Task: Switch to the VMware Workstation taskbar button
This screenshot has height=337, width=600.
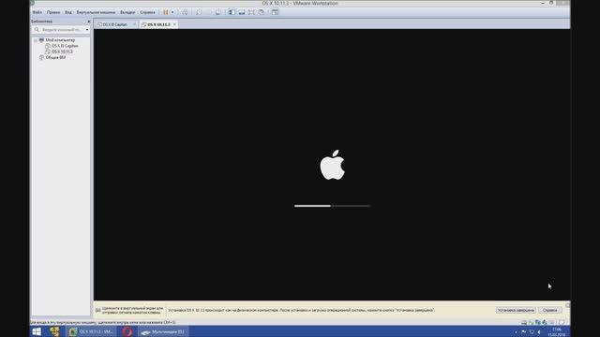Action: click(92, 331)
